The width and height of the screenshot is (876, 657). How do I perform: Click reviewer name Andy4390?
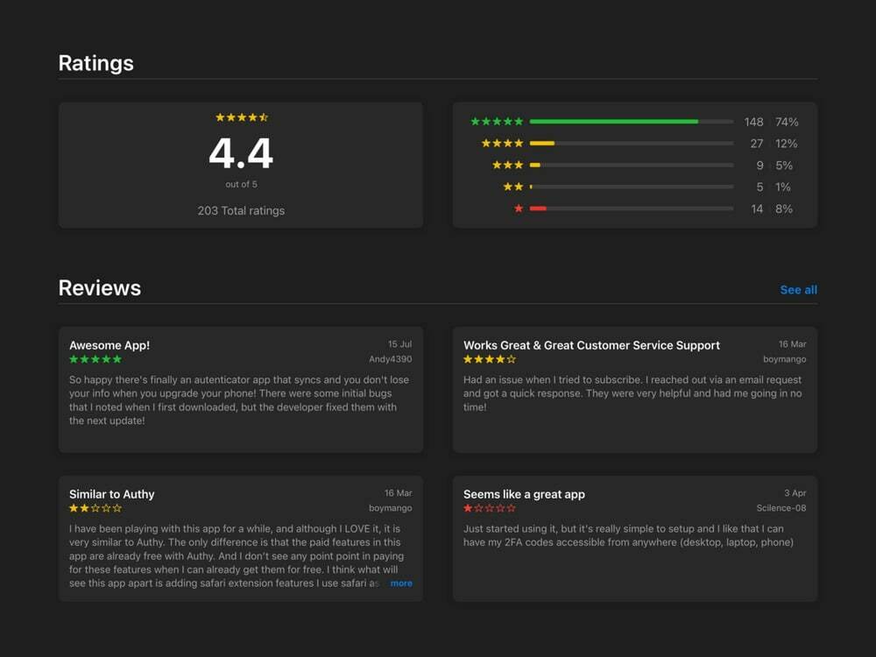[391, 359]
